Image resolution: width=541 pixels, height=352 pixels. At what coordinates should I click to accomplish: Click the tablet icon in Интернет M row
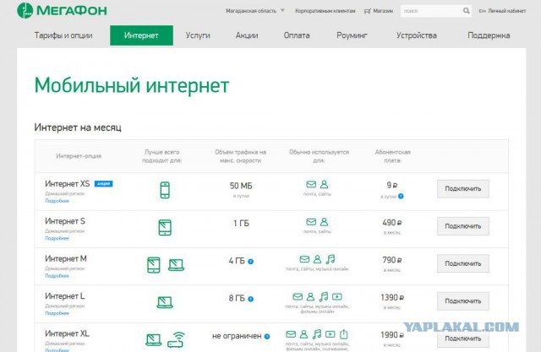tap(154, 265)
